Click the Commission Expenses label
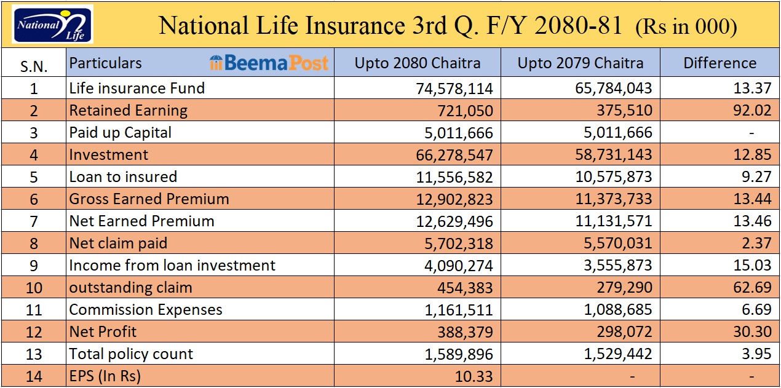The width and height of the screenshot is (781, 388). point(145,310)
